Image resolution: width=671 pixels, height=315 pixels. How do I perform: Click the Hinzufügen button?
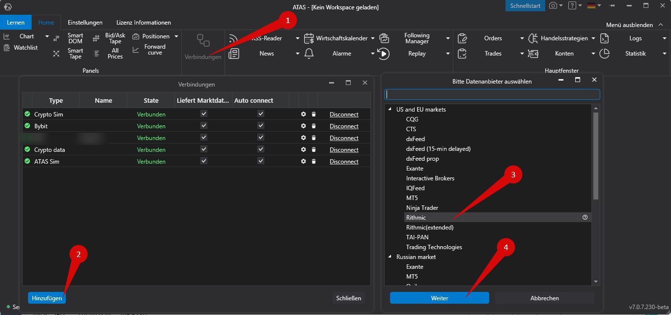point(47,298)
